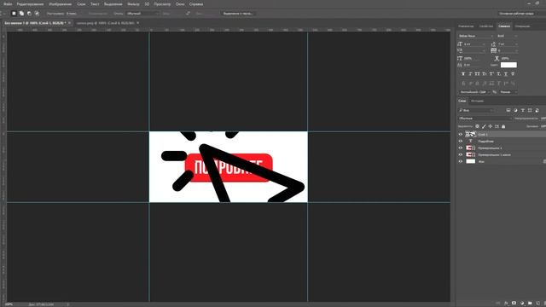Hide the top Слой 1 layer
546x307 pixels.
point(461,135)
